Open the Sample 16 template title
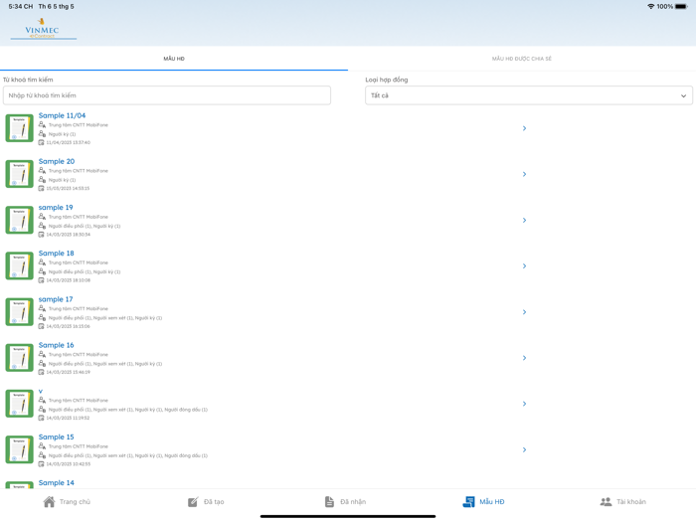 57,345
